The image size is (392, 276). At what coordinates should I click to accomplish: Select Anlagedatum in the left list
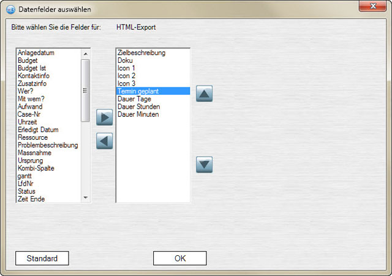(36, 53)
